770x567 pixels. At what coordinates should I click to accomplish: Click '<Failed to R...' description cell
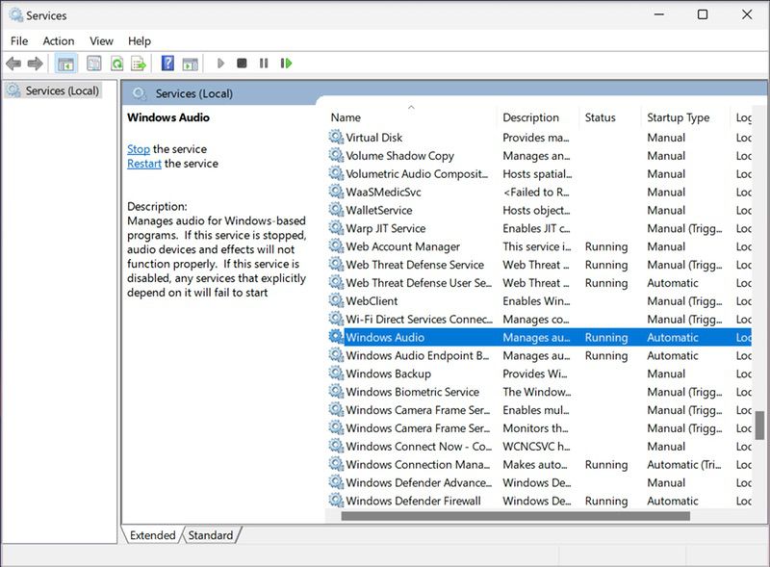click(536, 193)
